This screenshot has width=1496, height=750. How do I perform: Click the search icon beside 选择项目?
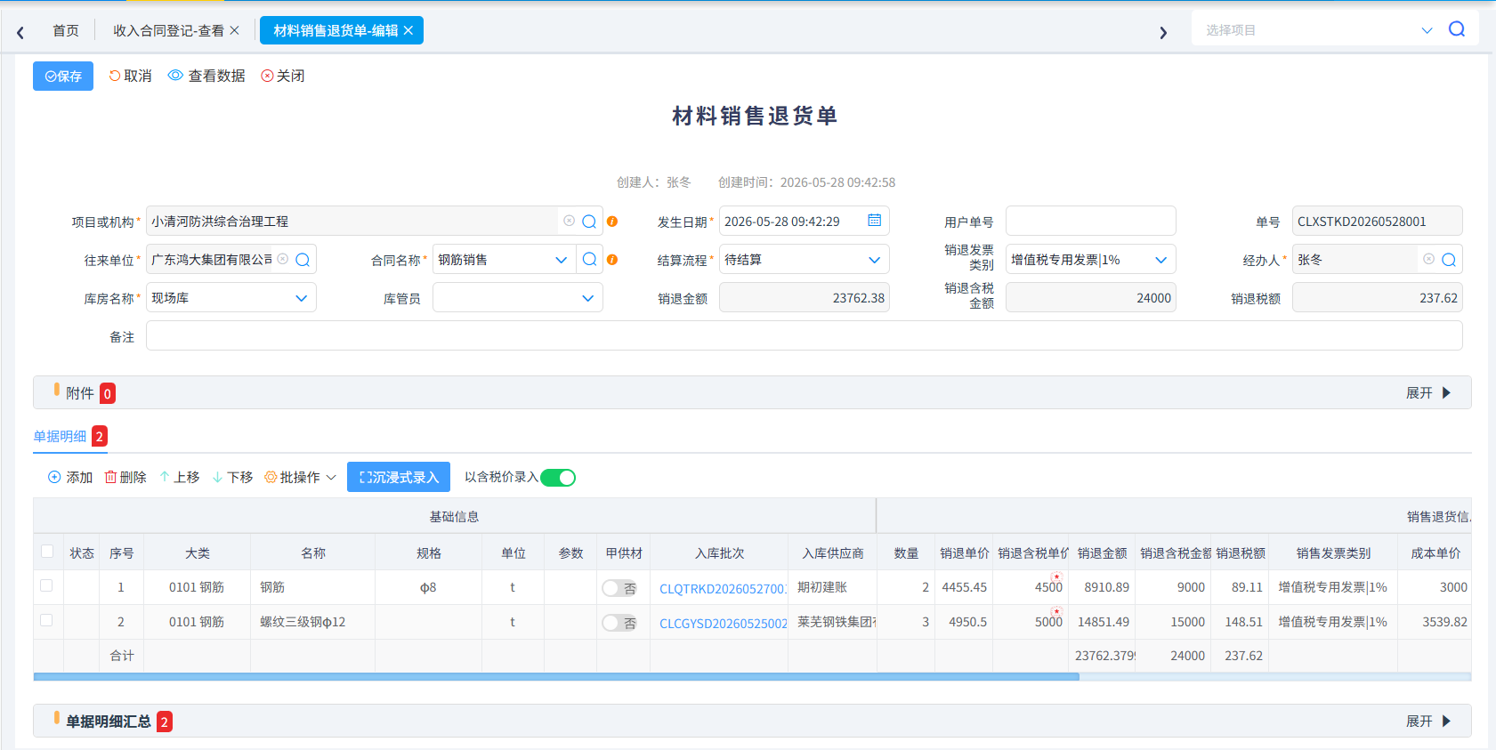[x=1457, y=29]
